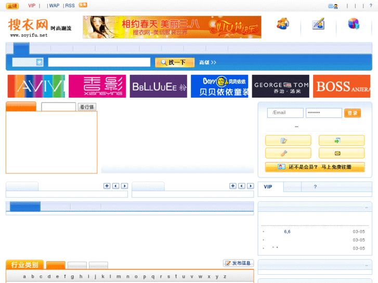Click 还不是会员？马上免费注册 register button

315,167
